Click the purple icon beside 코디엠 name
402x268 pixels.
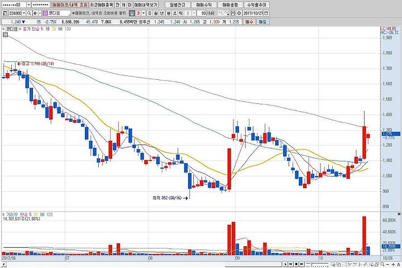(45, 13)
